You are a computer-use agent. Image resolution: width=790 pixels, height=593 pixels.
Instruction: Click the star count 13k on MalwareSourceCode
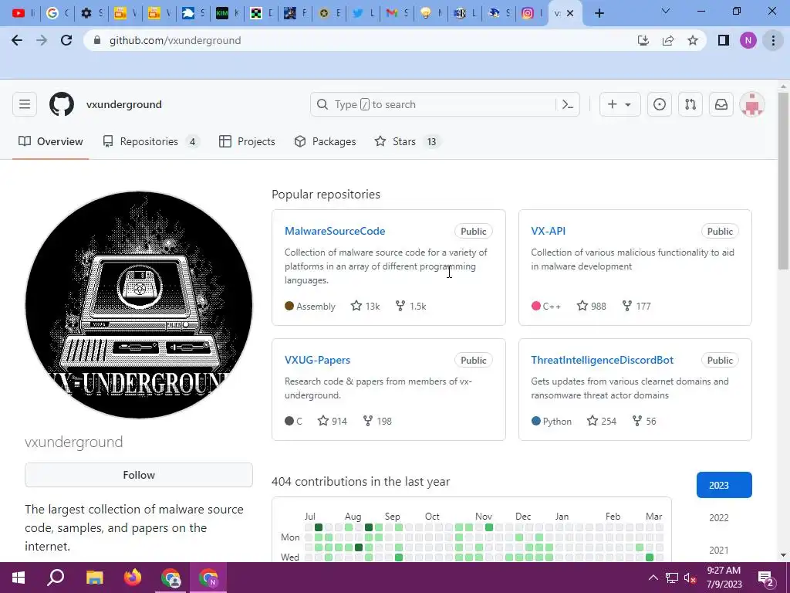point(365,306)
